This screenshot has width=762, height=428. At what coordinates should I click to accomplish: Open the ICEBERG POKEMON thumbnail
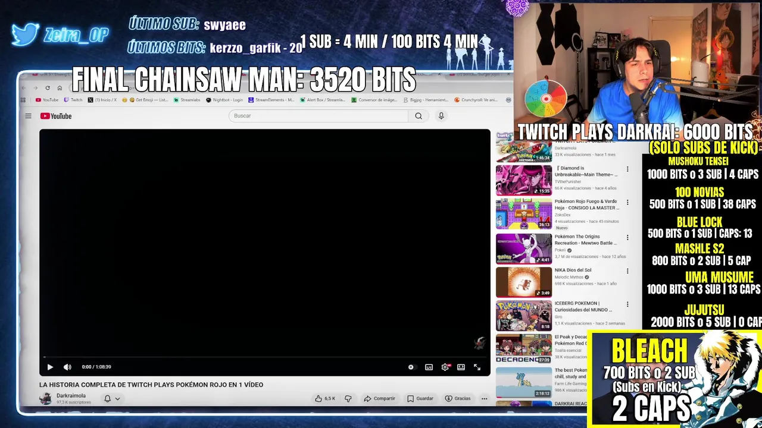pyautogui.click(x=524, y=316)
